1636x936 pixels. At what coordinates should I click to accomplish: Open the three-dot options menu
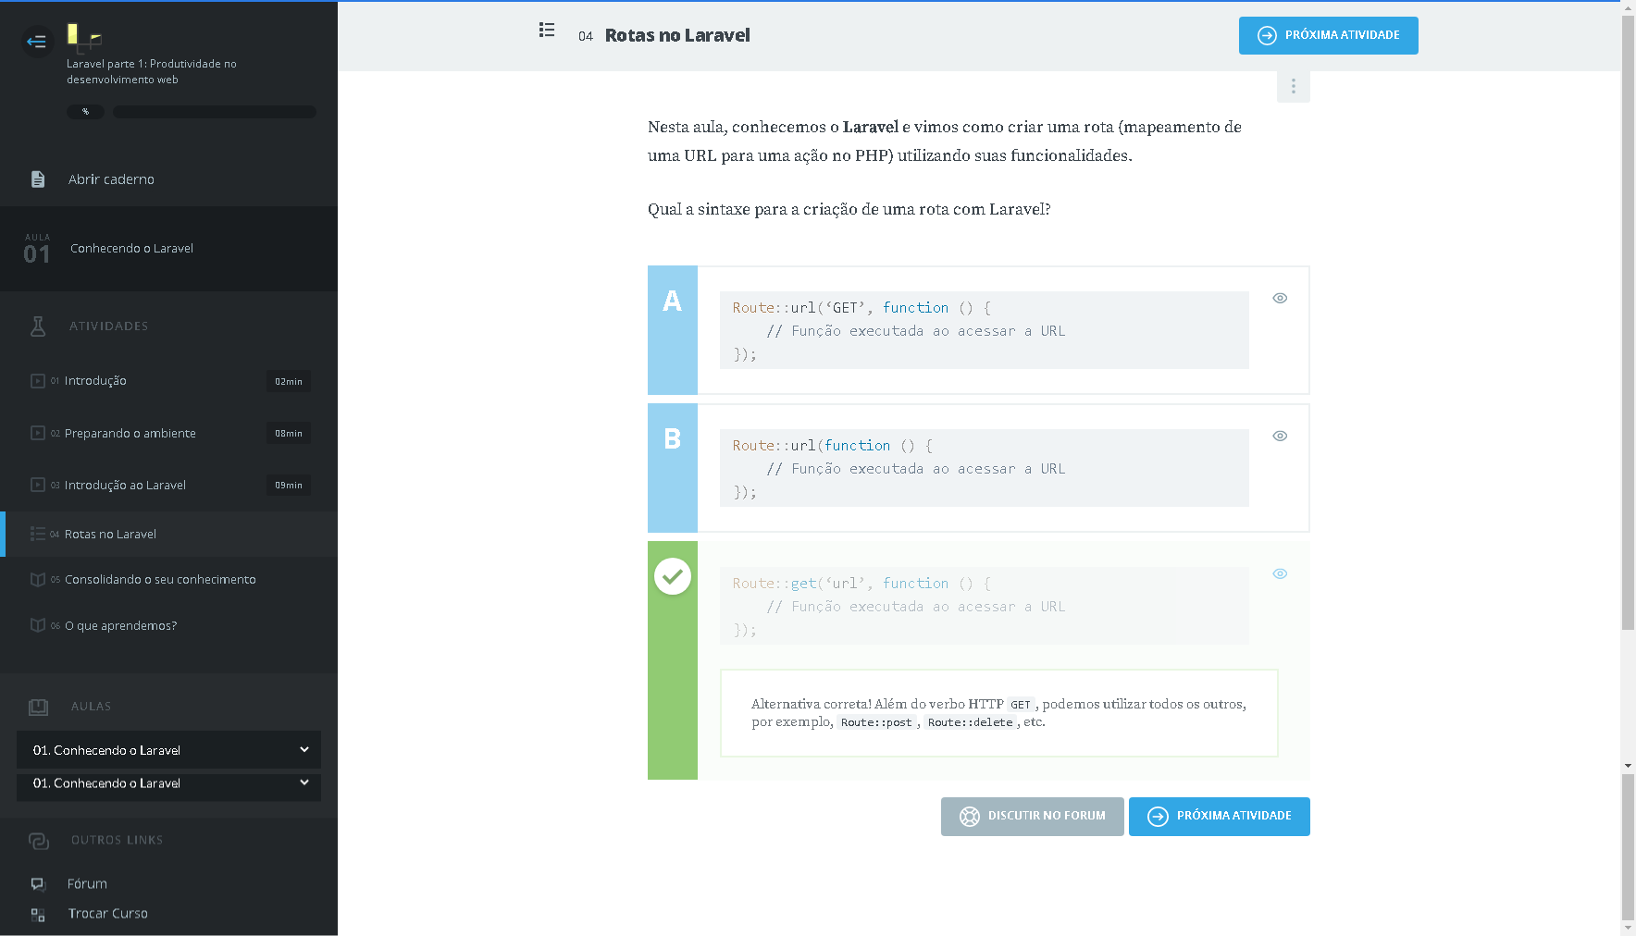[x=1293, y=86]
